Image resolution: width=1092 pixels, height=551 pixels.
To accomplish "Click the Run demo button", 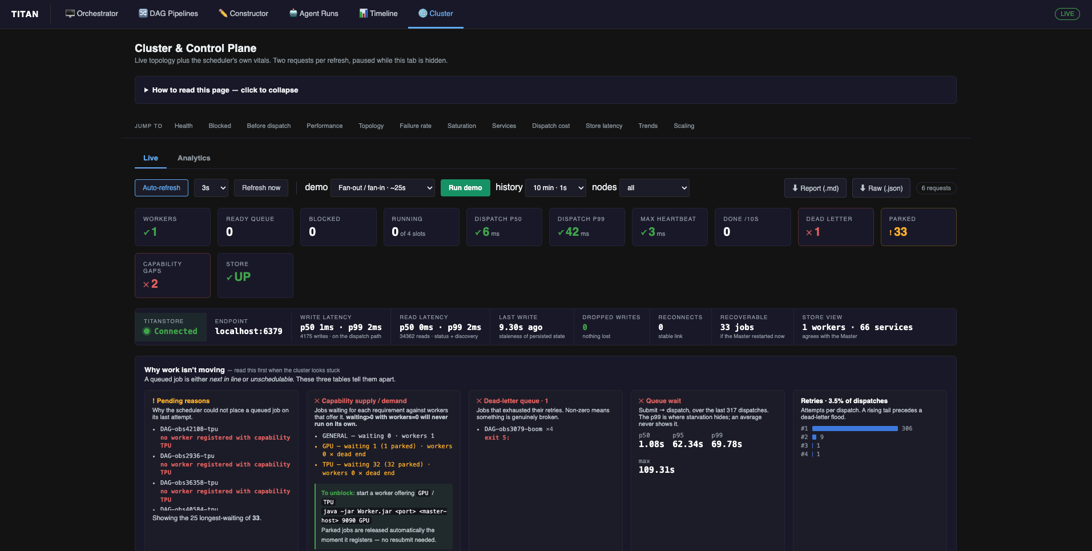I will point(465,188).
